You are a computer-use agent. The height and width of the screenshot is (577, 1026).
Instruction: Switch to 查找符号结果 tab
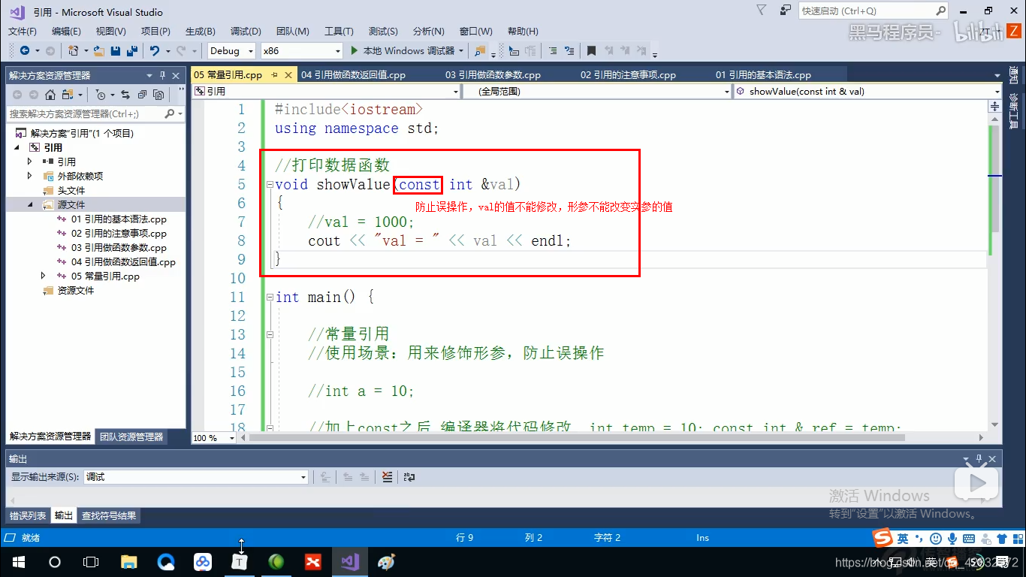tap(109, 515)
